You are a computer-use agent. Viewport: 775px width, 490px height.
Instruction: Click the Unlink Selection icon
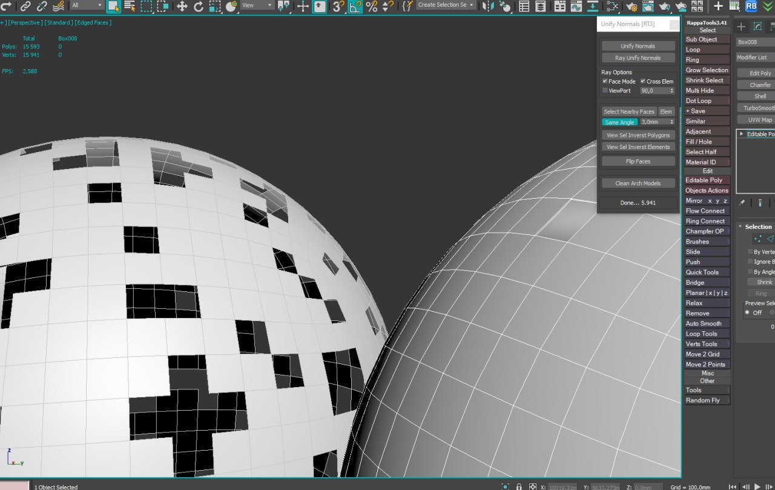tap(42, 6)
